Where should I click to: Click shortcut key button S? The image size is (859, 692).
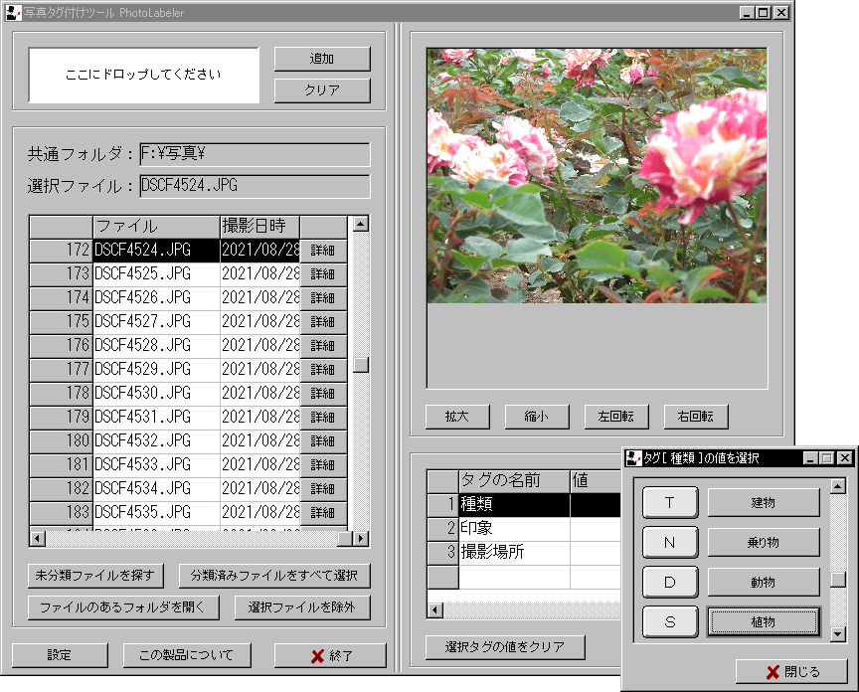tap(670, 621)
